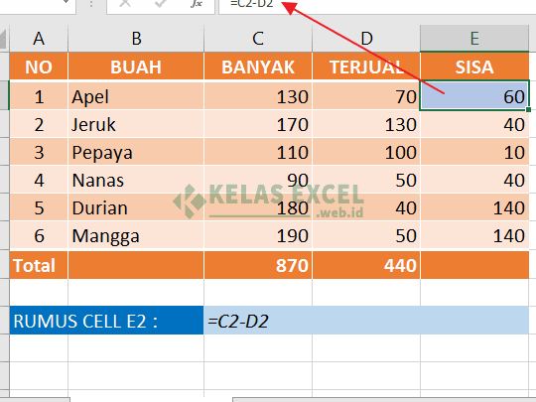Click Apel's BANYAK value 130
Image resolution: width=536 pixels, height=402 pixels.
pyautogui.click(x=258, y=95)
